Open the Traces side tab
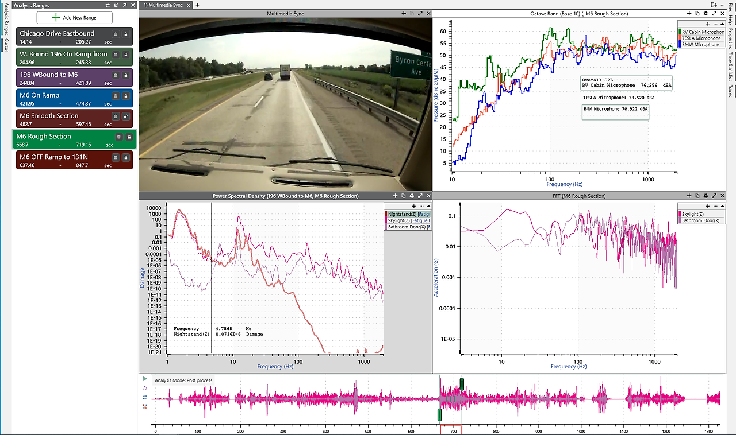 730,91
